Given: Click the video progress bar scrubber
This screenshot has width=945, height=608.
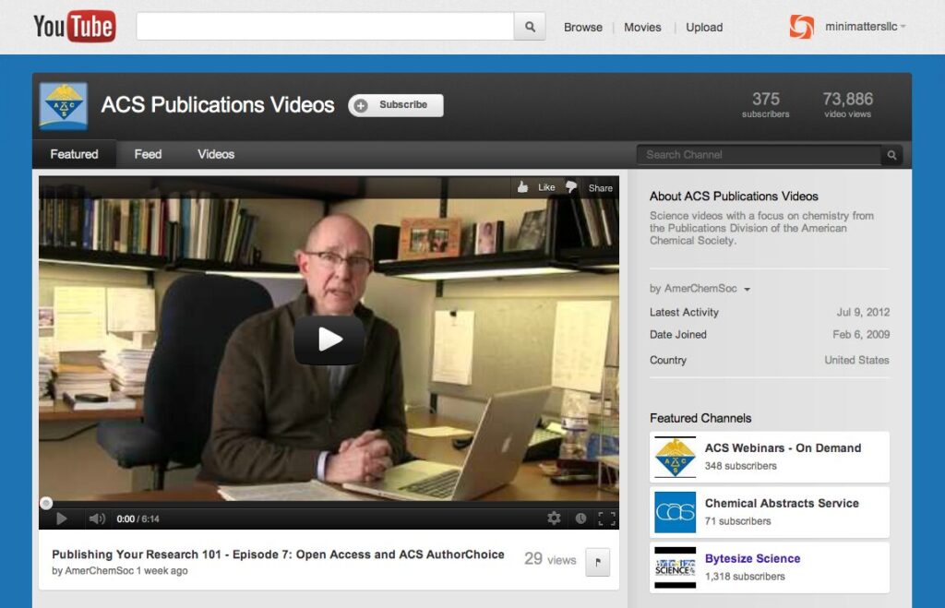Looking at the screenshot, I should [46, 503].
